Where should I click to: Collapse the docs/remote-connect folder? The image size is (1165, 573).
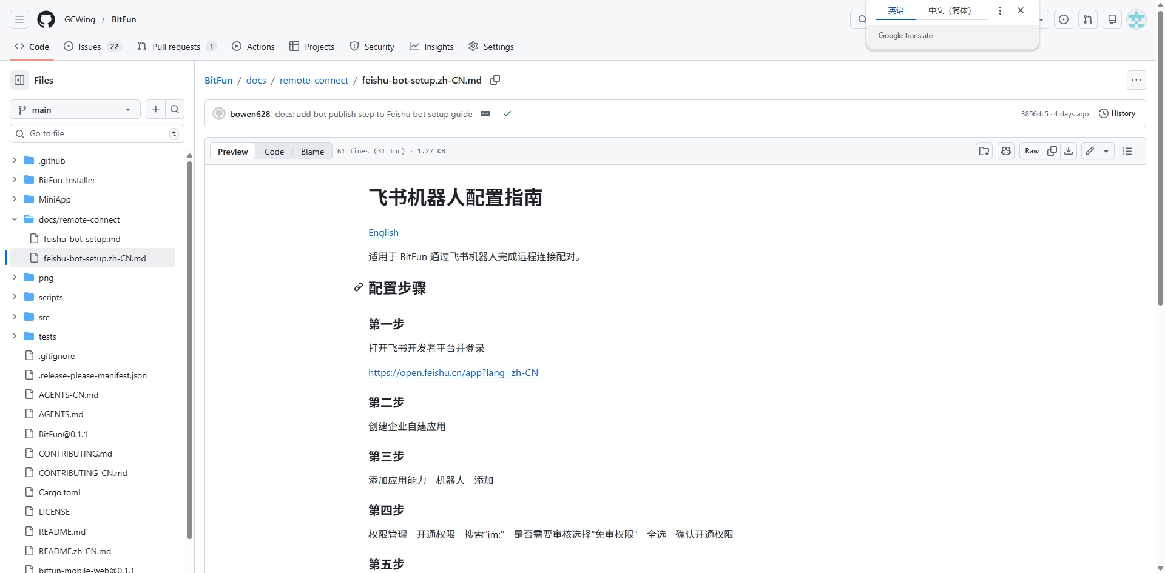coord(15,219)
